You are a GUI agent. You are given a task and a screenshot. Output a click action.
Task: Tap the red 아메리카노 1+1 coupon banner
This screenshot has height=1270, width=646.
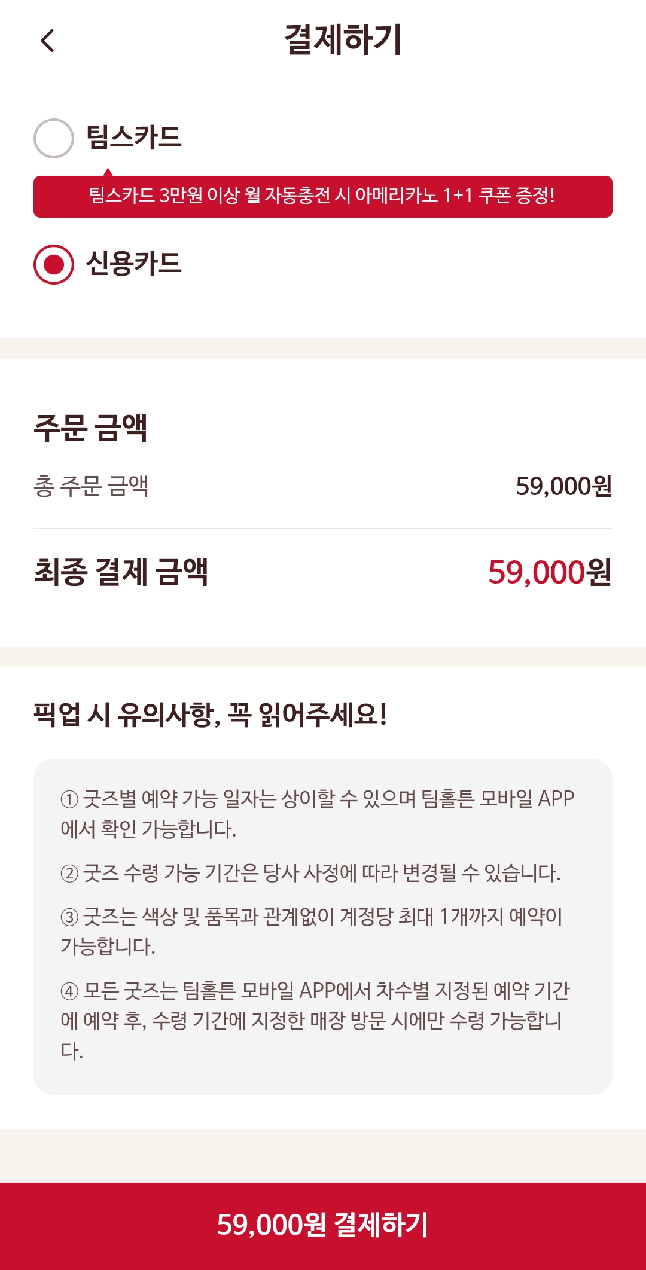pyautogui.click(x=323, y=196)
